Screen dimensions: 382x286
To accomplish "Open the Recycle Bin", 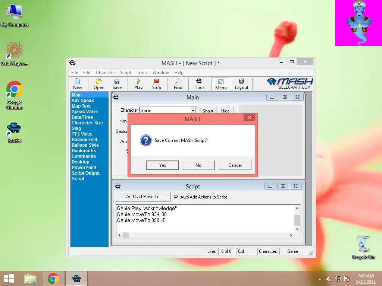I will coord(363,247).
